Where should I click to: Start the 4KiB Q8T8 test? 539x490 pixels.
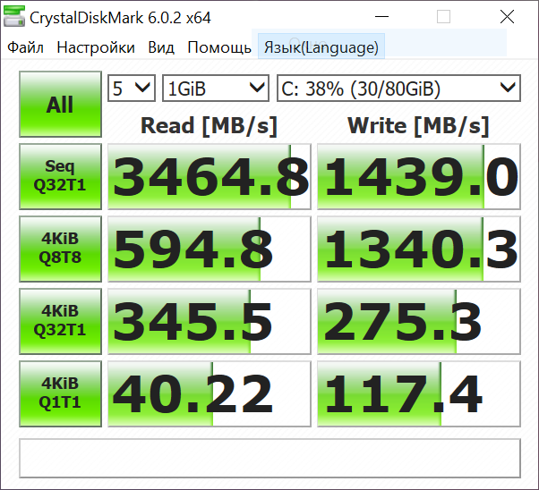coord(61,249)
